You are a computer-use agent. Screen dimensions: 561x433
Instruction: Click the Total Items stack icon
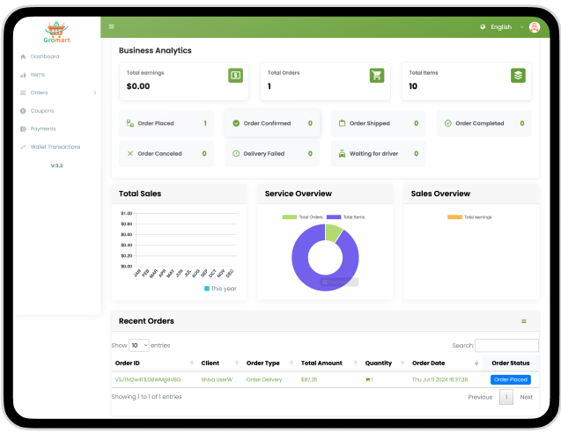[518, 76]
